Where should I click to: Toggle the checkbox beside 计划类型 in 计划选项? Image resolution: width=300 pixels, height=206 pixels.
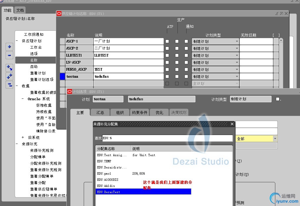(x=278, y=99)
